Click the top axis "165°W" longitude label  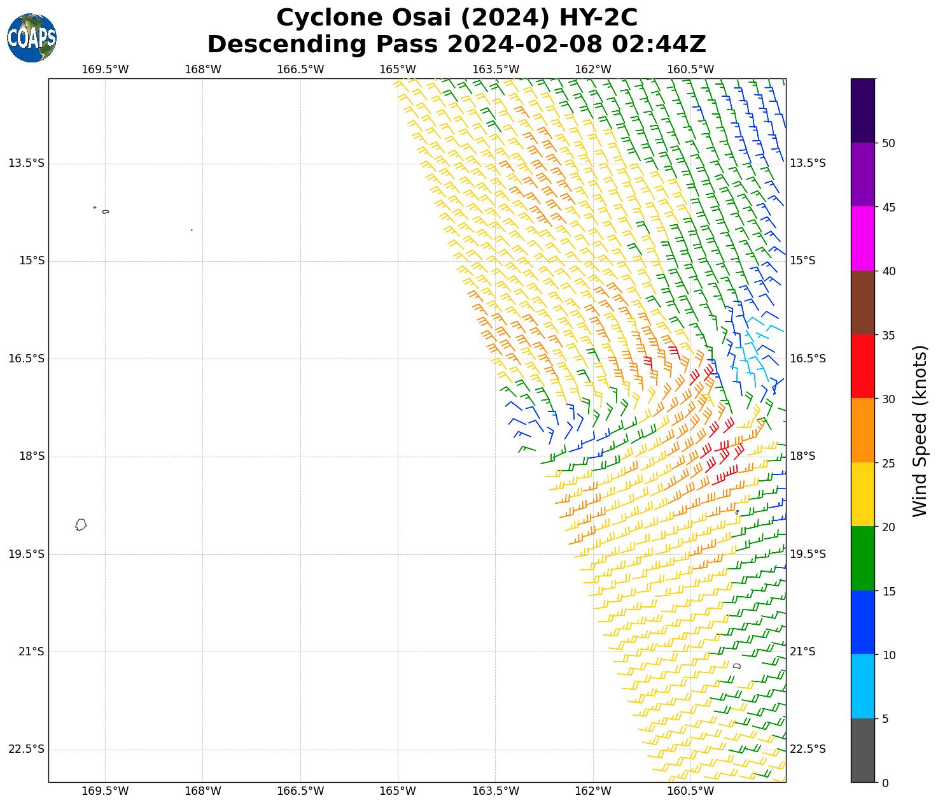[398, 69]
